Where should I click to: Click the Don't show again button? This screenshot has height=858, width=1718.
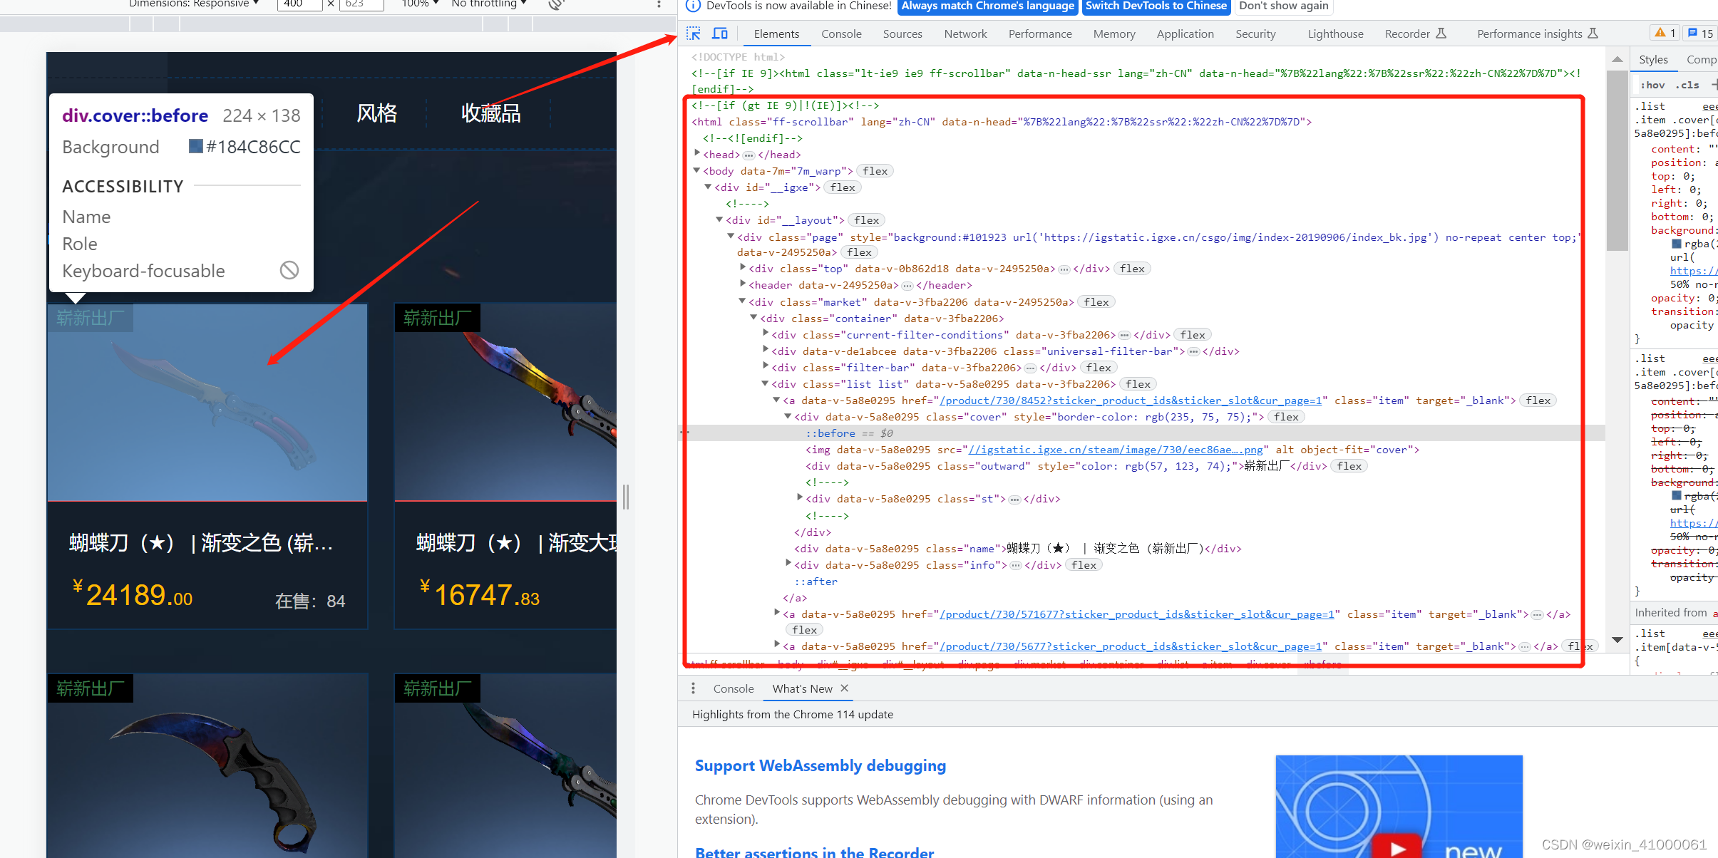tap(1284, 6)
